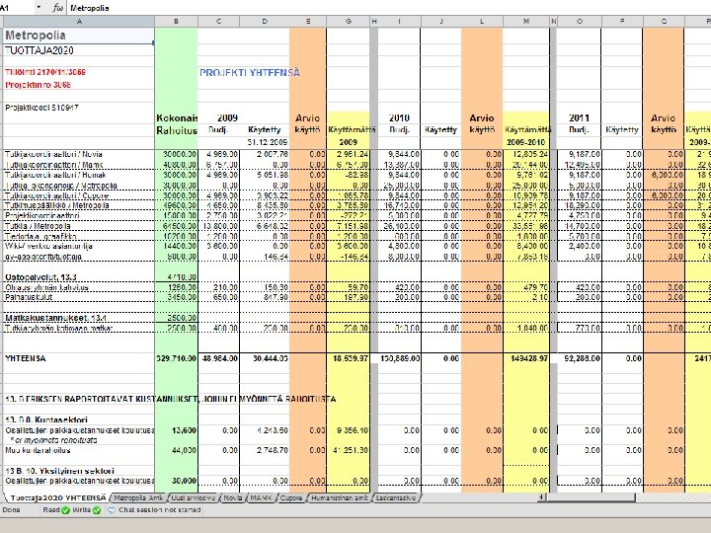
Task: Select column J header
Action: pyautogui.click(x=441, y=22)
